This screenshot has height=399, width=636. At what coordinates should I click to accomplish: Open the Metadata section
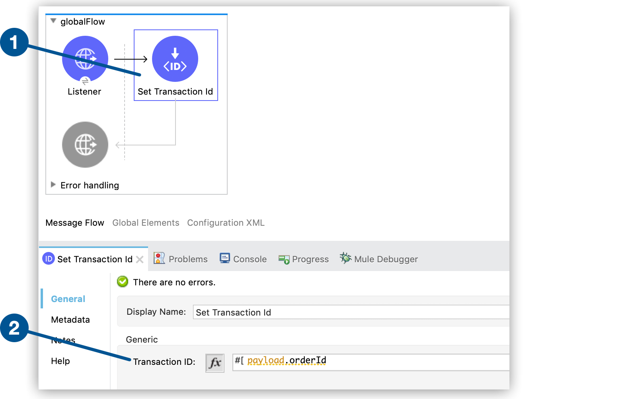[x=70, y=320]
